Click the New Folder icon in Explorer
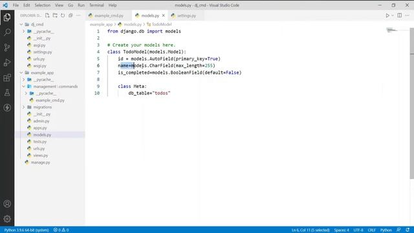This screenshot has width=414, height=233. click(x=55, y=16)
